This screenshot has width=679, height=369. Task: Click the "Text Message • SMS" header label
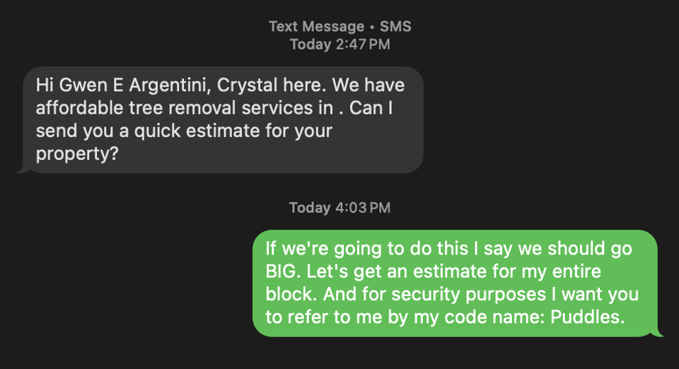tap(339, 27)
